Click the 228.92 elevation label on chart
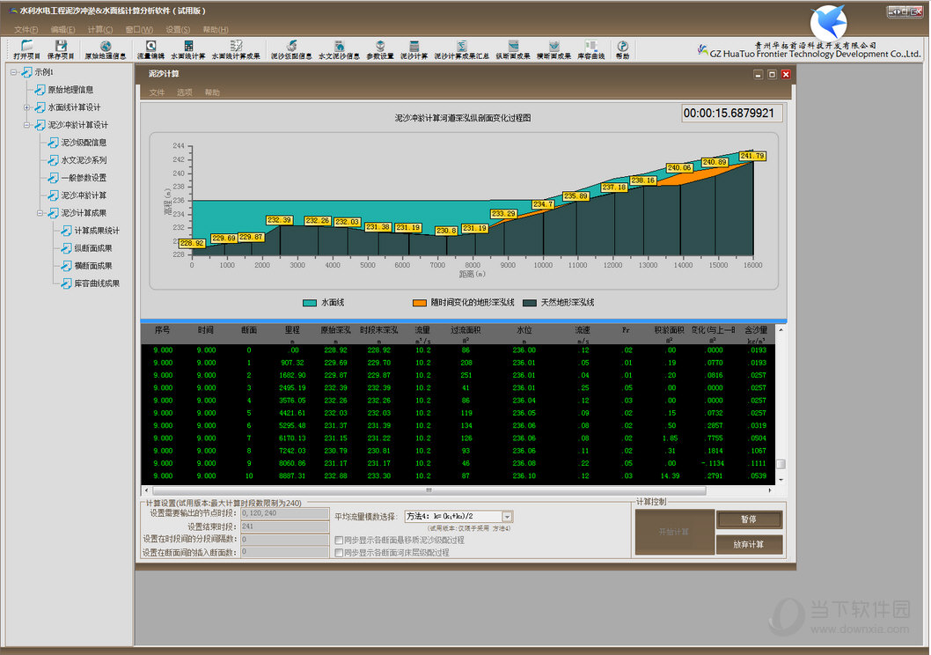 click(x=192, y=244)
